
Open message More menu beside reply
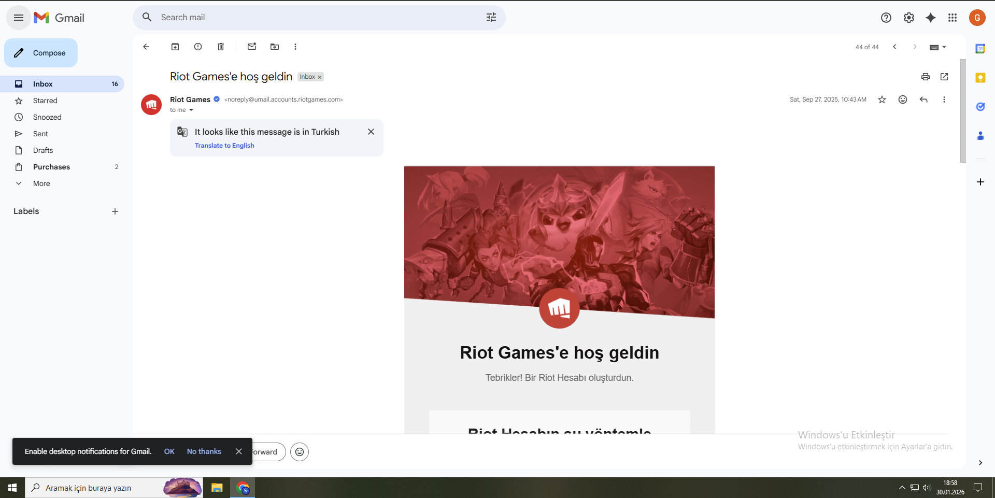click(x=944, y=99)
